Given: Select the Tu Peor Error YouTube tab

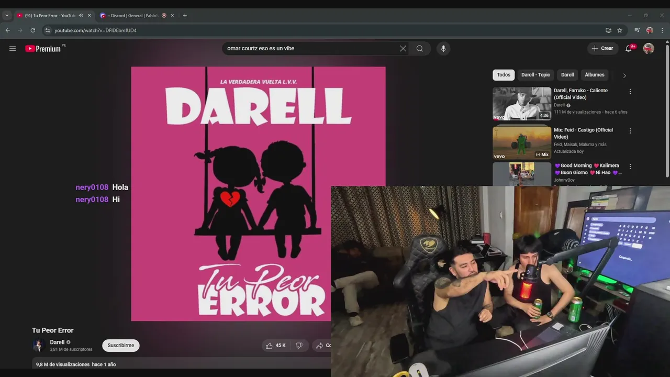Looking at the screenshot, I should point(49,16).
